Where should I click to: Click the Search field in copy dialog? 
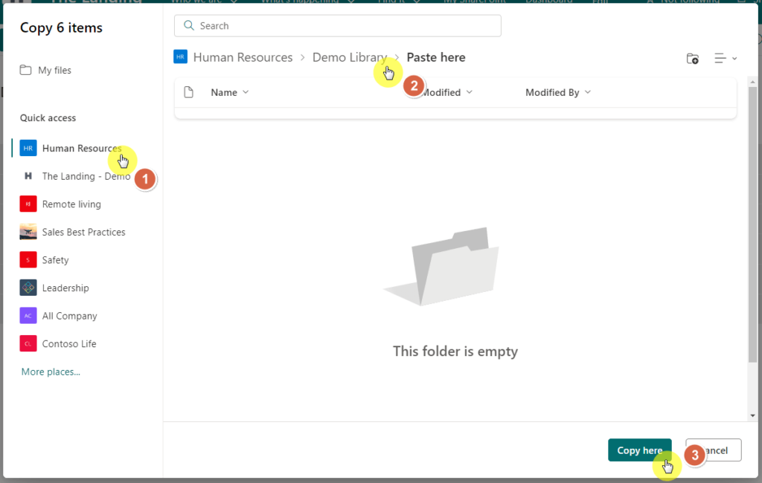click(x=337, y=26)
